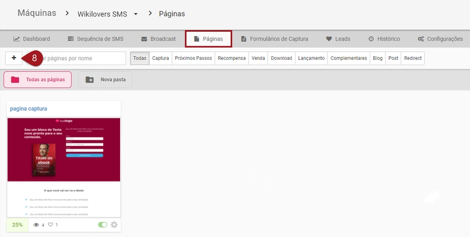
Task: Toggle the pagina captura active switch
Action: (x=103, y=225)
